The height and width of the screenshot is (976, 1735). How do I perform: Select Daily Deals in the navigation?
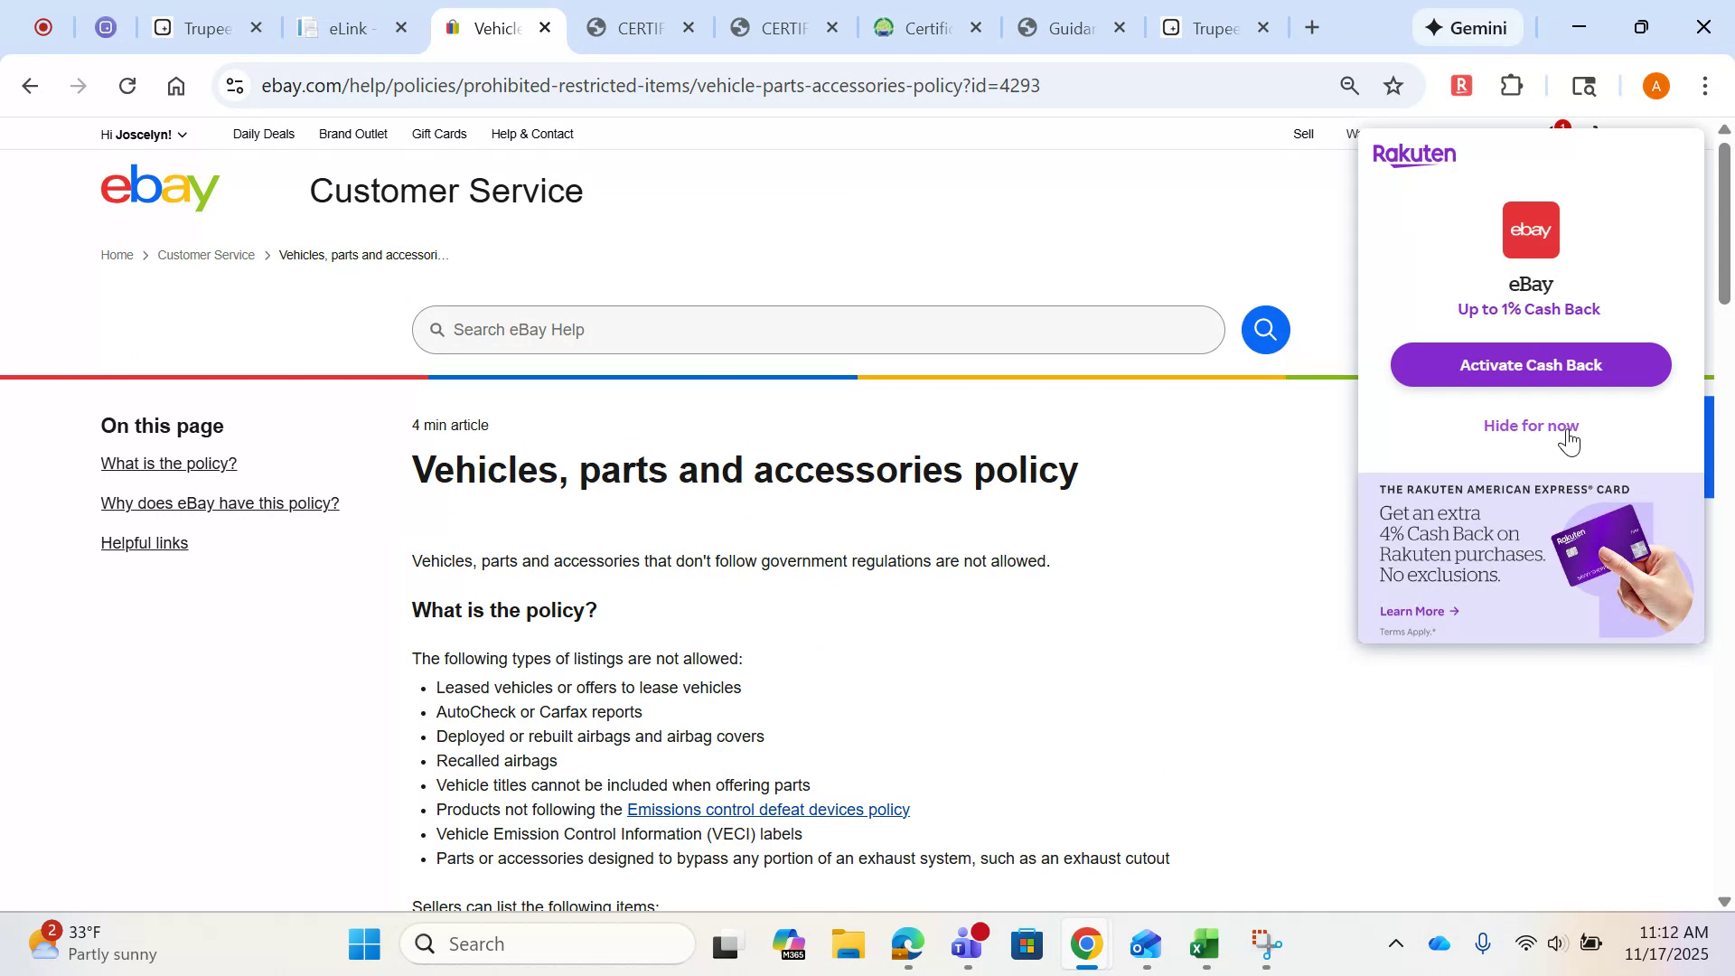point(262,134)
